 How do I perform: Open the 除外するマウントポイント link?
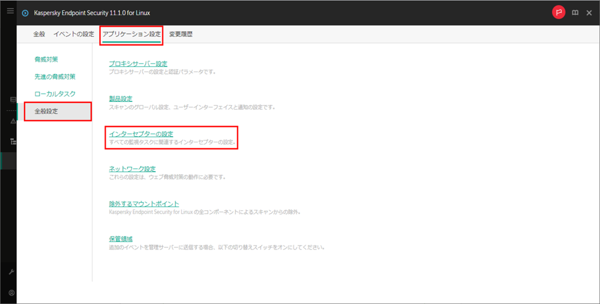[144, 203]
